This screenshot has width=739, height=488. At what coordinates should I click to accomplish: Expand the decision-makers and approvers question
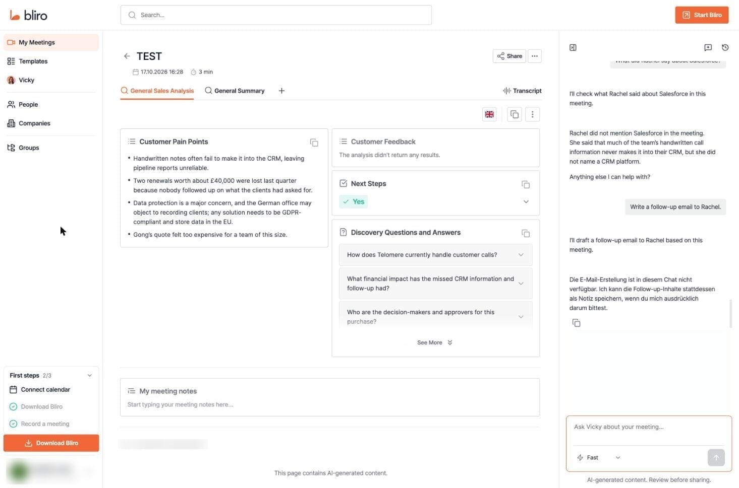pos(435,317)
